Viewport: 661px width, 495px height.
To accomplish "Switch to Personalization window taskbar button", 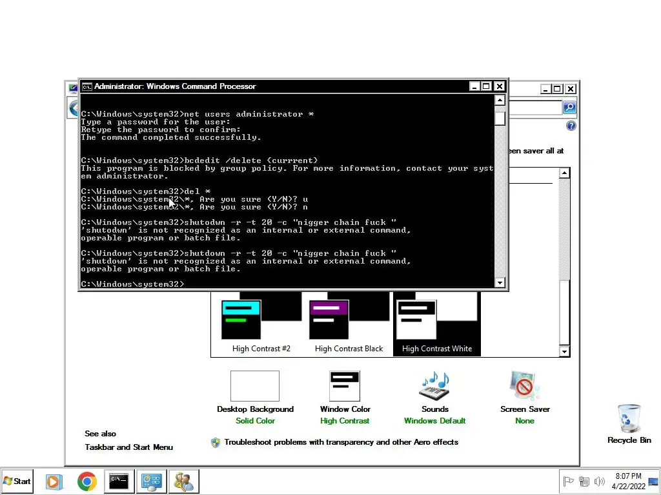I will pos(151,481).
